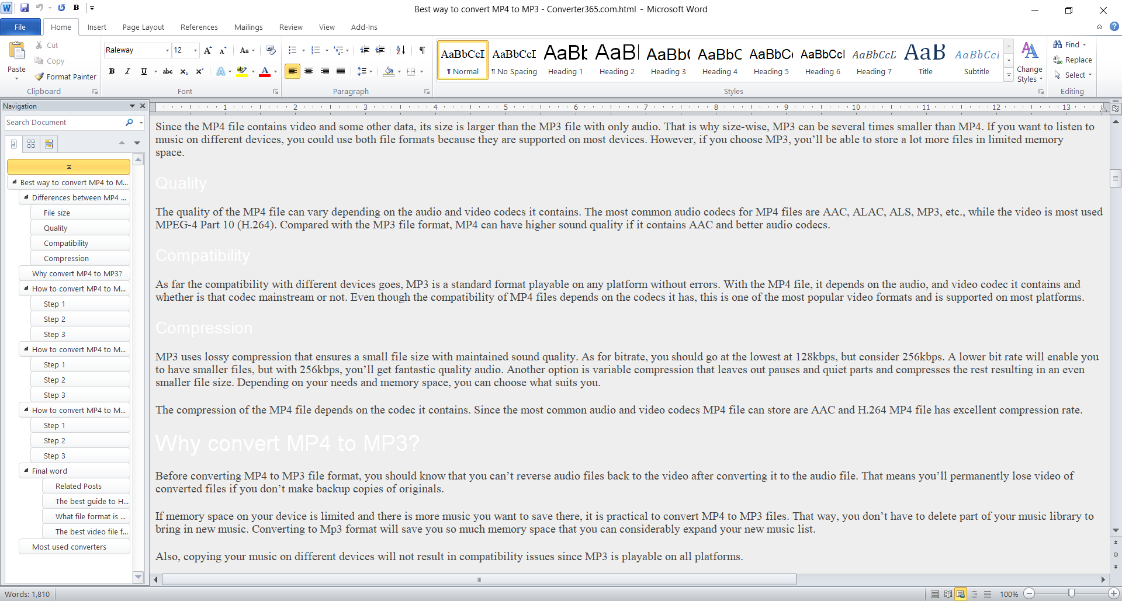Viewport: 1122px width, 601px height.
Task: Open the Raleway font name dropdown
Action: (167, 50)
